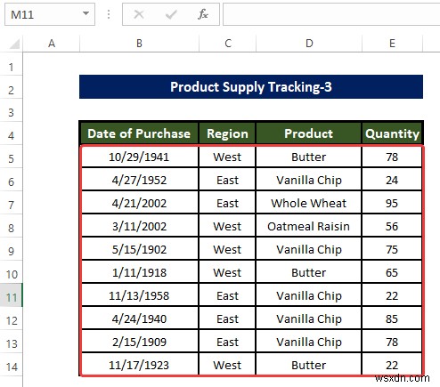Screen dimensions: 440x387
Task: Select the Whole Wheat product cell
Action: tap(309, 203)
